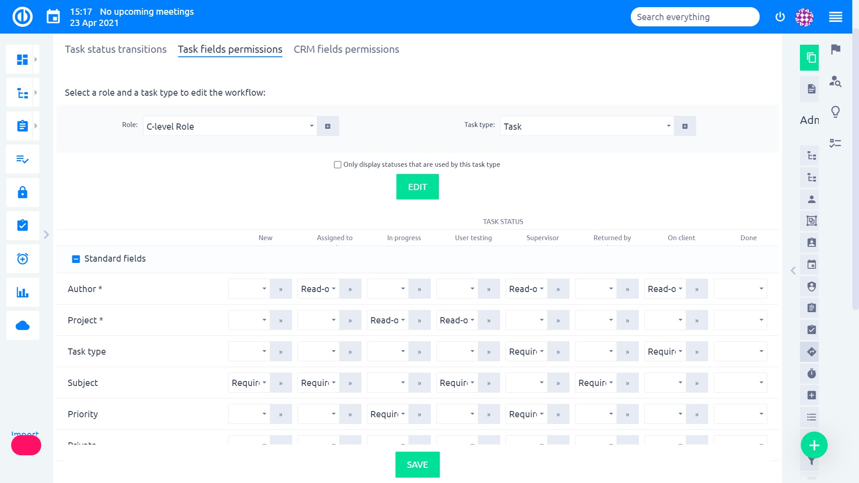Viewport: 859px width, 483px height.
Task: Click the checklist icon on right sidebar
Action: (x=811, y=329)
